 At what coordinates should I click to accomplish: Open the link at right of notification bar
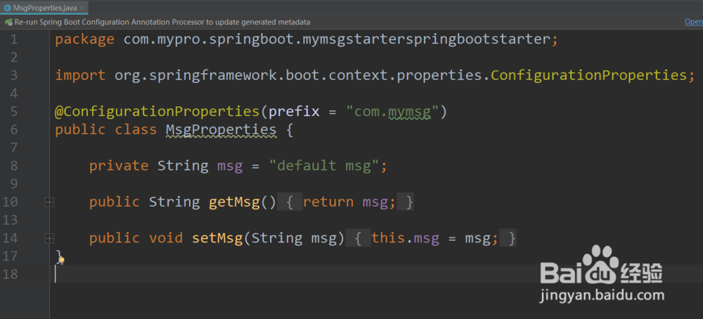click(694, 22)
